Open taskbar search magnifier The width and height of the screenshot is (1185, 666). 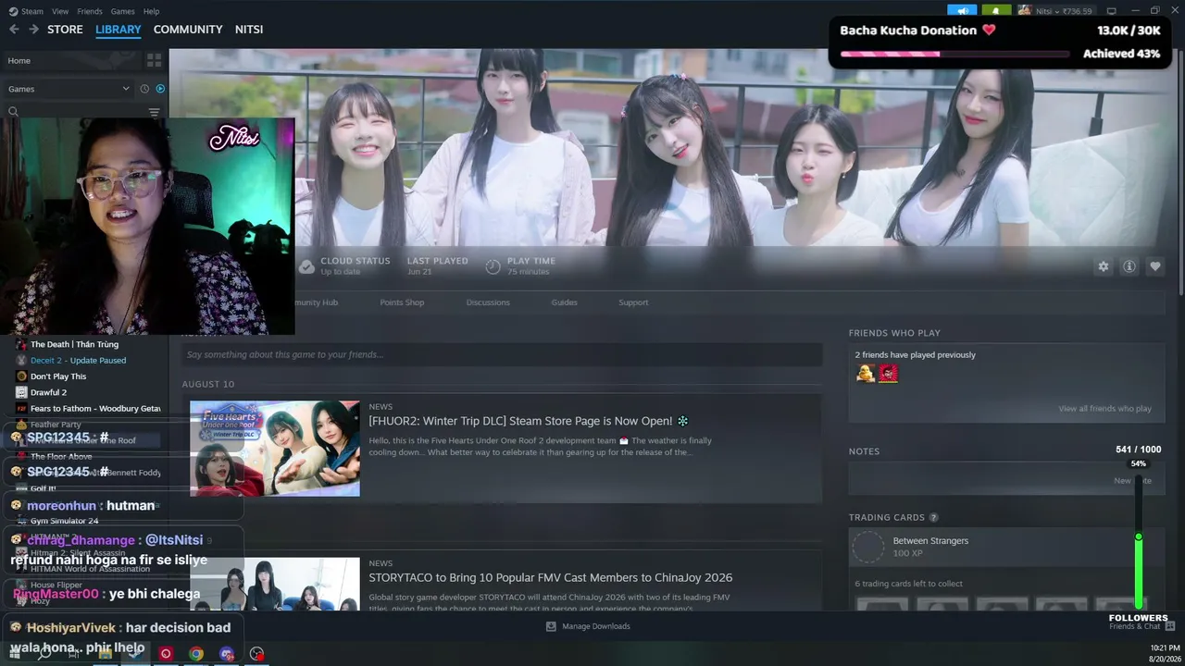[44, 654]
